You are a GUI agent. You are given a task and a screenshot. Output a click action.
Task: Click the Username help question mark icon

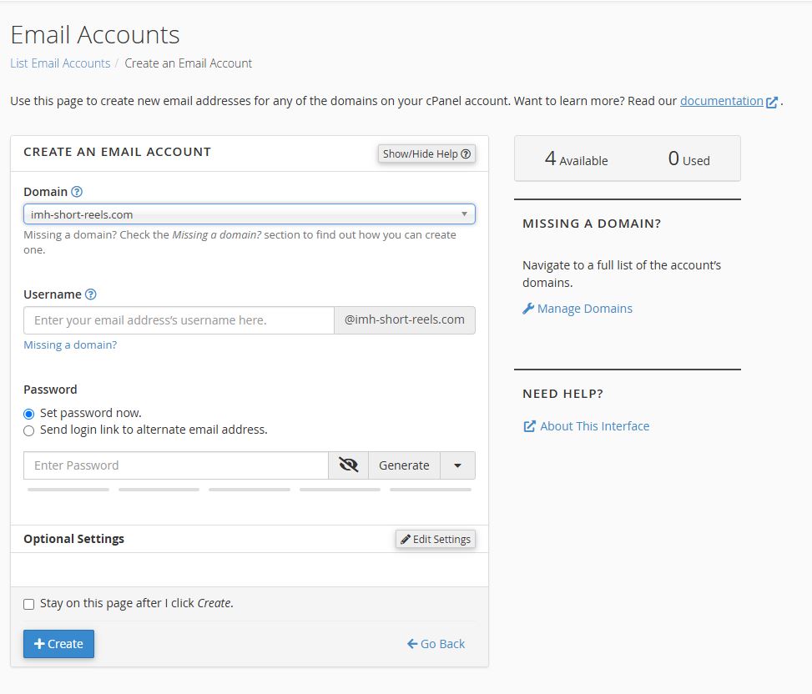pos(91,294)
